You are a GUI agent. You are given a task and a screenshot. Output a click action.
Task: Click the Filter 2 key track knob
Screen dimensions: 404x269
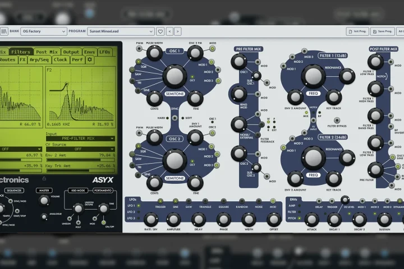[334, 179]
